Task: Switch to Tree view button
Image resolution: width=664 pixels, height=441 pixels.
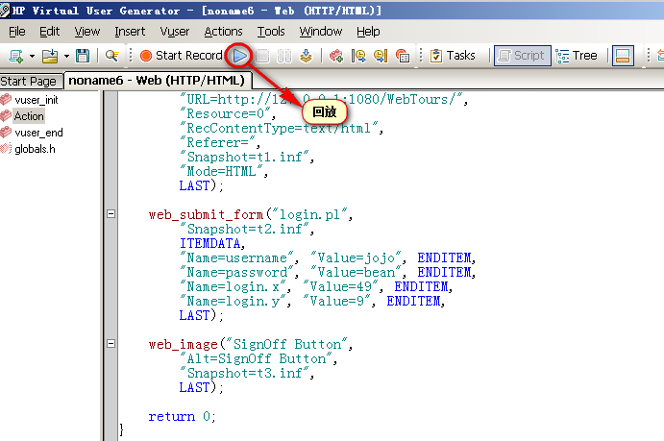Action: pyautogui.click(x=577, y=56)
